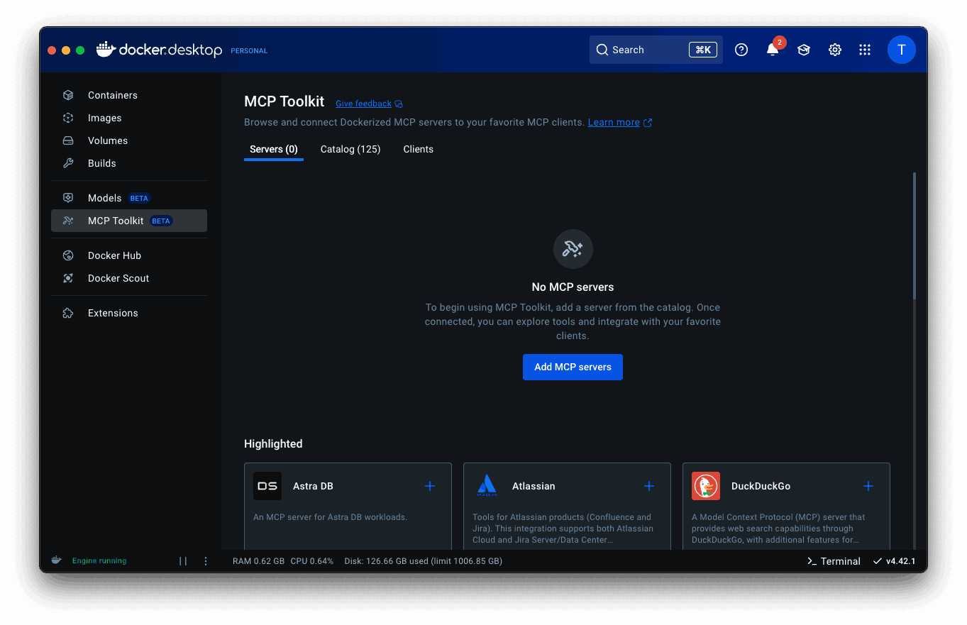Click the Add MCP servers button

573,367
